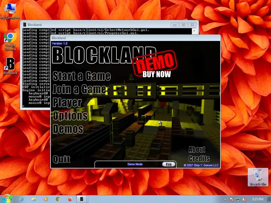Viewport: 271px width, 203px height.
Task: Click the Blockland game window title bar
Action: [135, 38]
